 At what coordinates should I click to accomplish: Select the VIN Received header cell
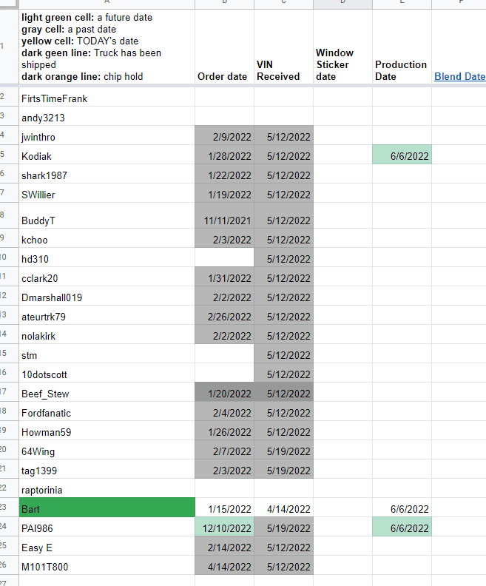point(283,48)
